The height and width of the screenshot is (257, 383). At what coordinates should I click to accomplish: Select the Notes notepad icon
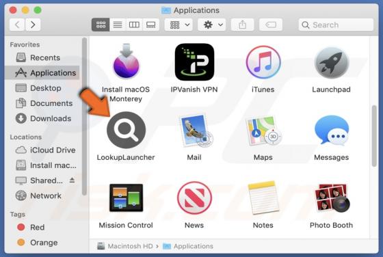pyautogui.click(x=263, y=198)
